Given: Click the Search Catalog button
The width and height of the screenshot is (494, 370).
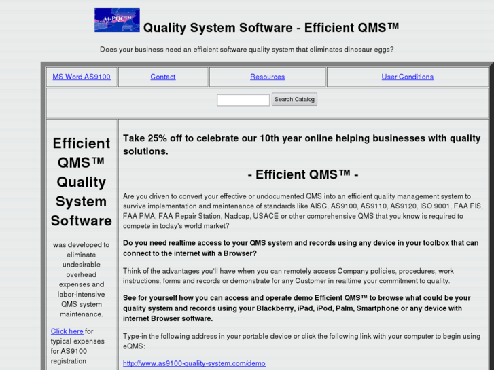Looking at the screenshot, I should point(294,100).
